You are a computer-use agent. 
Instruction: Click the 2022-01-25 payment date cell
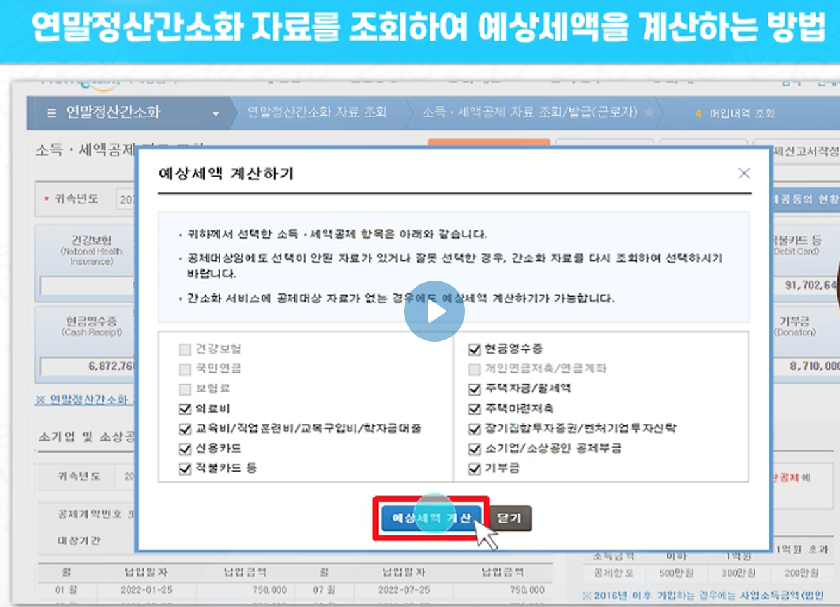(x=146, y=590)
